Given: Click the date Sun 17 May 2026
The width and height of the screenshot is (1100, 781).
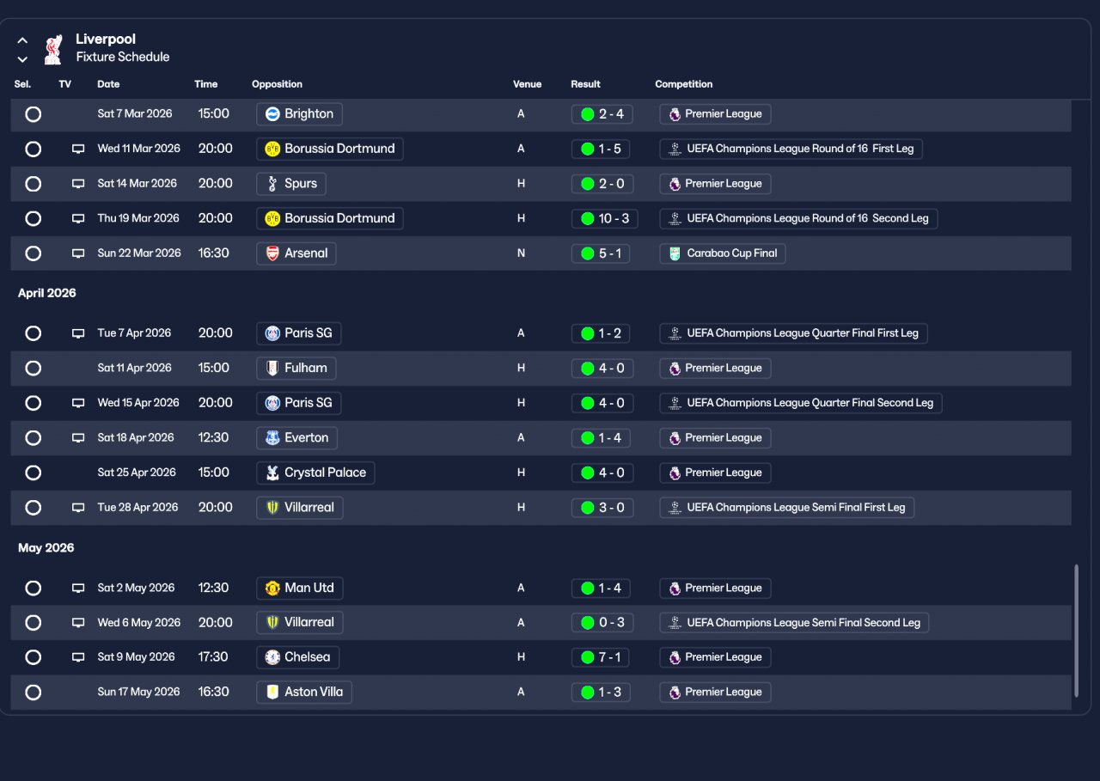Looking at the screenshot, I should [x=138, y=693].
